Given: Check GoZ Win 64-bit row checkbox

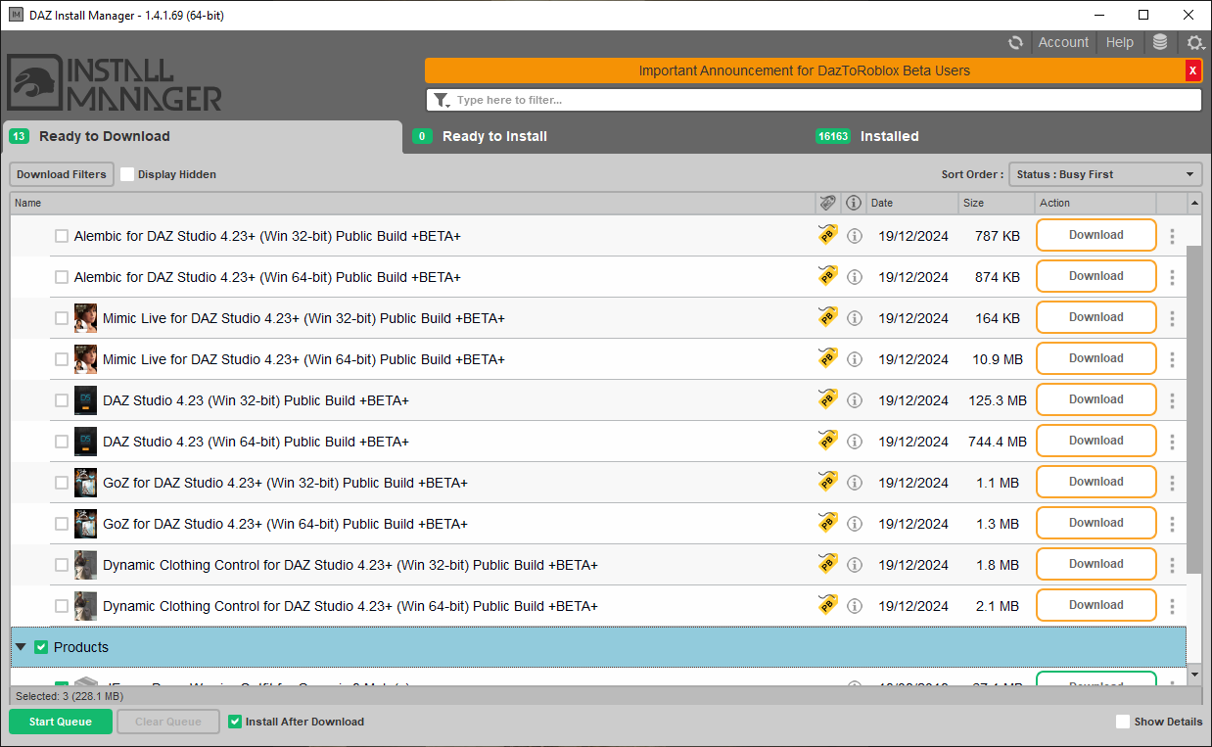Looking at the screenshot, I should click(x=62, y=524).
